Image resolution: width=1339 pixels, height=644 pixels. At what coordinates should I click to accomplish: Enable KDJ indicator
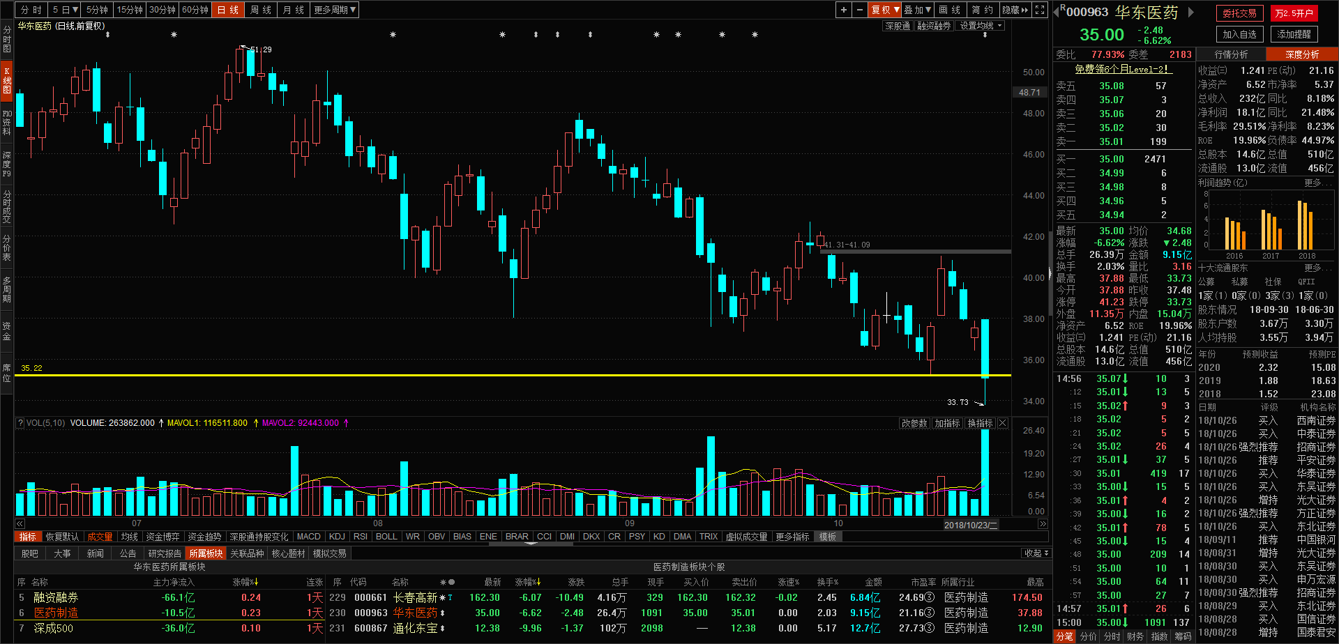pos(337,537)
